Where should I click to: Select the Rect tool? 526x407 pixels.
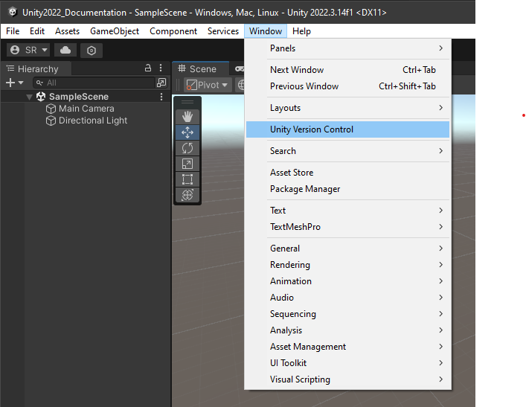point(187,179)
